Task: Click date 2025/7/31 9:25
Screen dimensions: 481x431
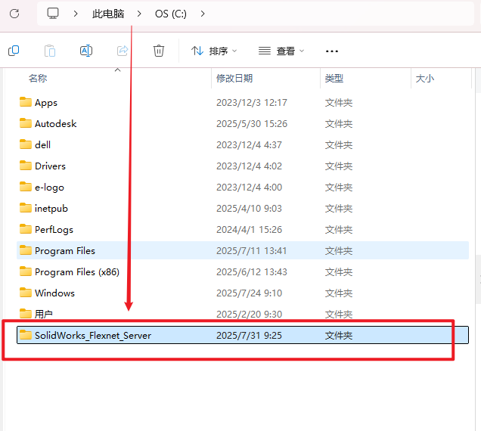Action: click(249, 335)
